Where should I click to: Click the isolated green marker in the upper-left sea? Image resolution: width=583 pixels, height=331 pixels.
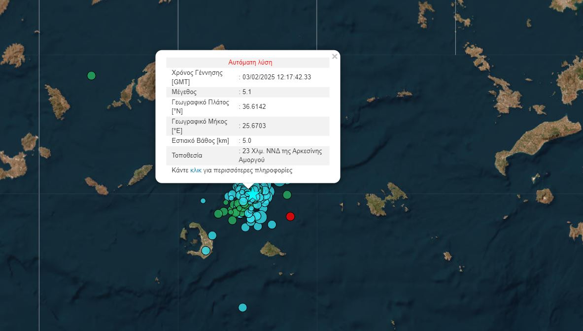click(x=91, y=75)
